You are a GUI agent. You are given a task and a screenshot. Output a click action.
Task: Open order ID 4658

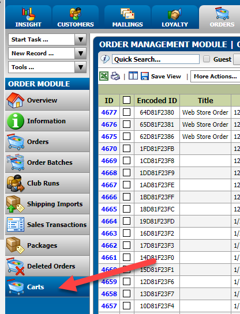click(x=109, y=294)
